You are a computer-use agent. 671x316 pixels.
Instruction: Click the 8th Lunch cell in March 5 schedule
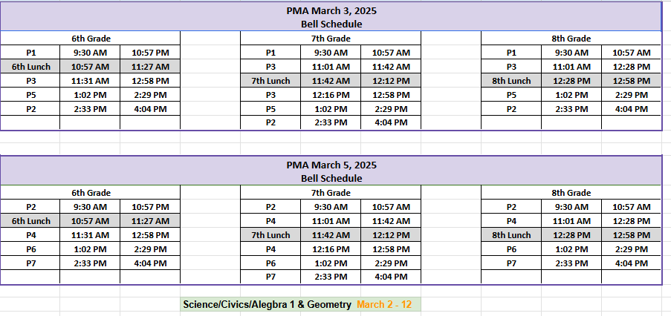click(x=511, y=235)
